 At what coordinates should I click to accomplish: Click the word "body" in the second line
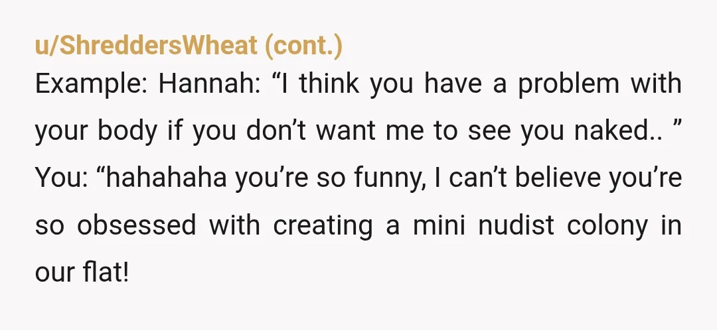[127, 132]
